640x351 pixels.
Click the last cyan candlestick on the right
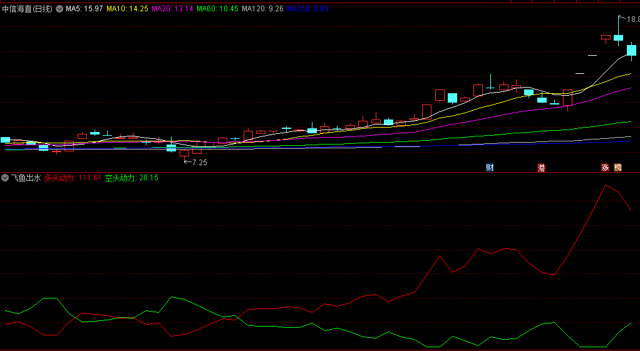pyautogui.click(x=631, y=50)
